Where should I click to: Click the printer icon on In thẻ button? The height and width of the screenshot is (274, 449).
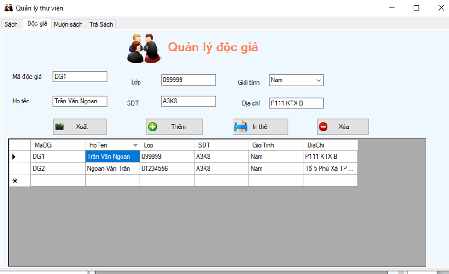click(x=241, y=126)
